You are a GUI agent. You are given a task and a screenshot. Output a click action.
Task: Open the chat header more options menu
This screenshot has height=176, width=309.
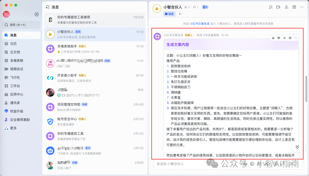tap(302, 7)
